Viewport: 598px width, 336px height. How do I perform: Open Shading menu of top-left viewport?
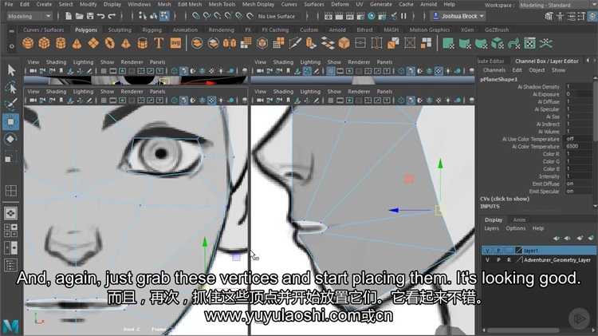(56, 62)
